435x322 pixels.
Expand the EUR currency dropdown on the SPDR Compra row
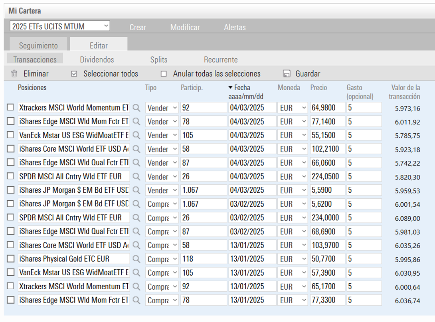tap(293, 218)
